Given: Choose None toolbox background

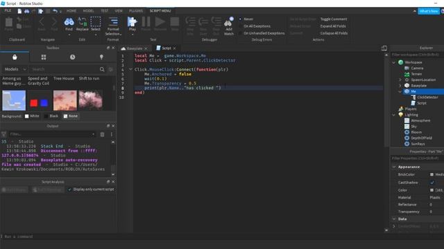Looking at the screenshot, I should [x=71, y=116].
